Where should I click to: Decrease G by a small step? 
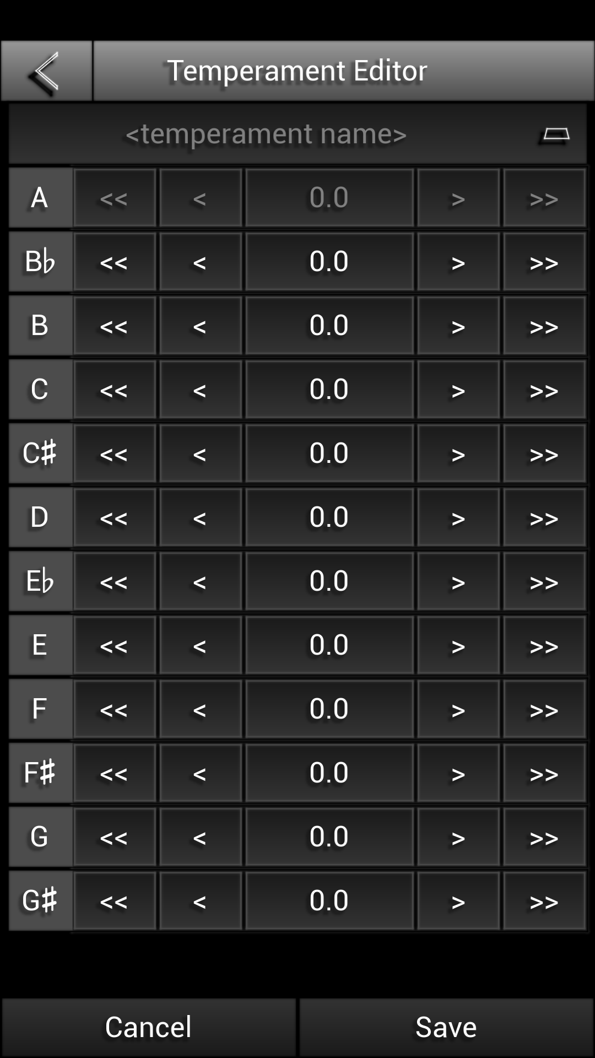click(200, 837)
